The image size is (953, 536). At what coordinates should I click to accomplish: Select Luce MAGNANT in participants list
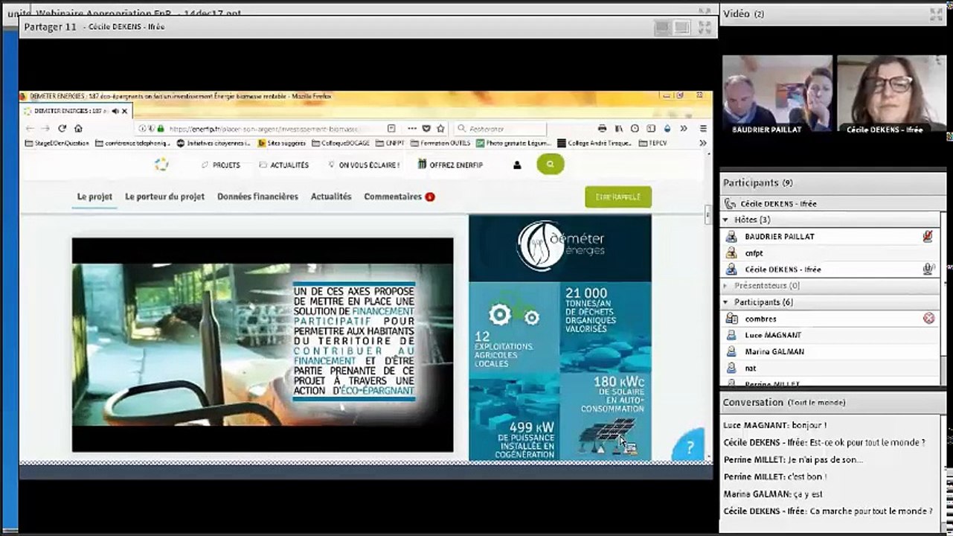click(828, 335)
